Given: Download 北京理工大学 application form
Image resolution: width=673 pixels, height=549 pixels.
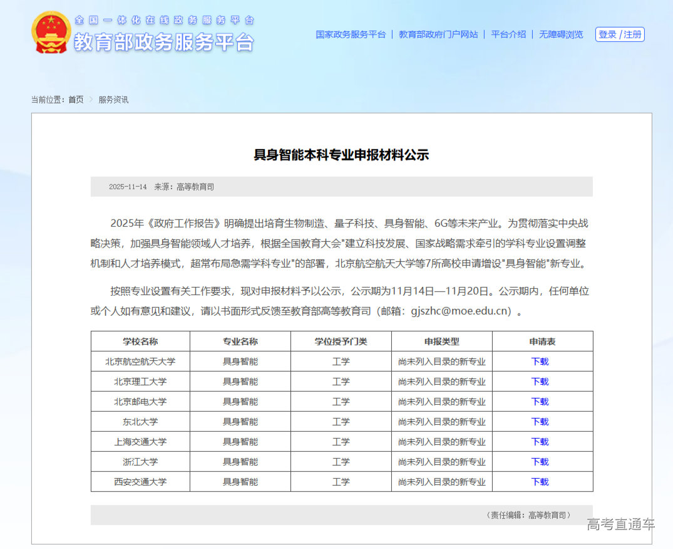Looking at the screenshot, I should click(x=540, y=381).
